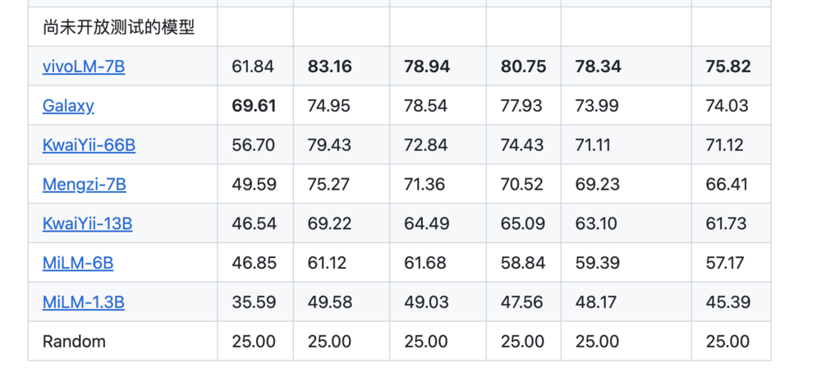Visit the MiLM-6B link

[x=78, y=263]
